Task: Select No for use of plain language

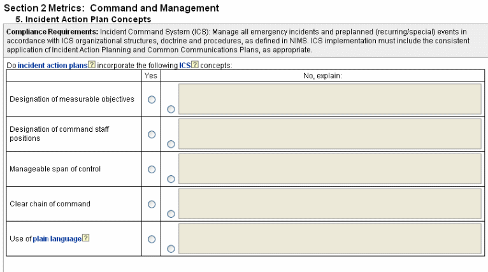Action: 171,249
